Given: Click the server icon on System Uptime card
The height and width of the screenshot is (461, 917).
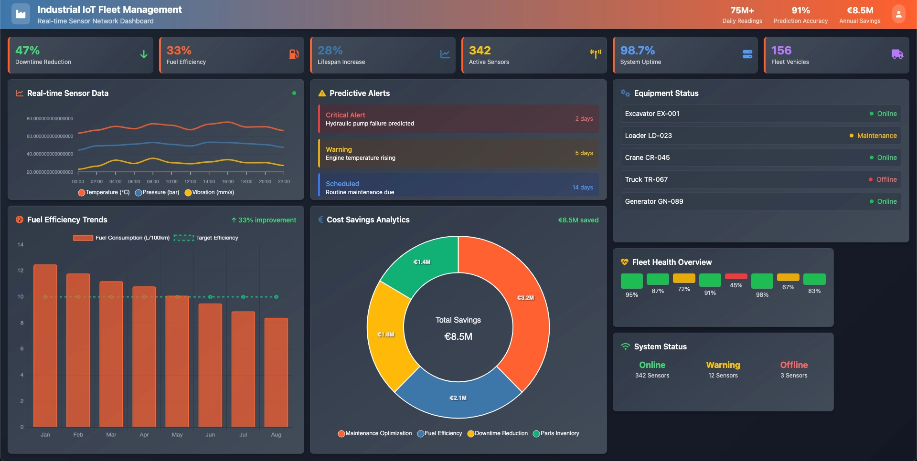Looking at the screenshot, I should pyautogui.click(x=747, y=54).
